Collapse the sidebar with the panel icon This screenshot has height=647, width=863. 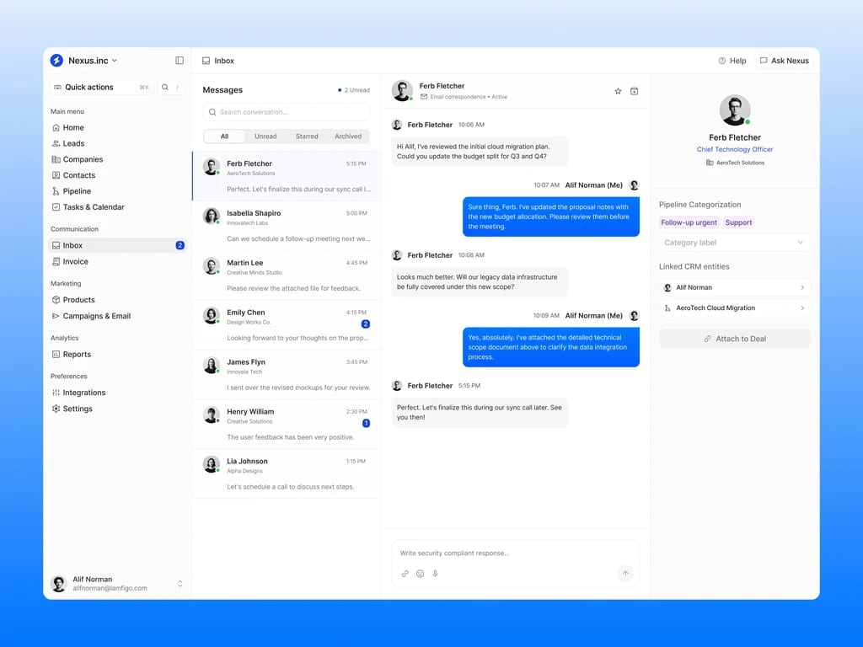tap(180, 61)
